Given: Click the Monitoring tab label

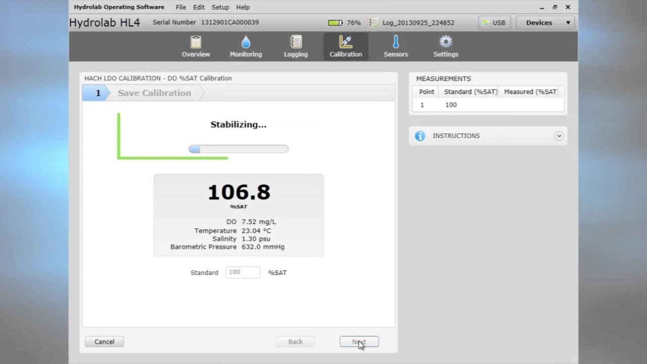Looking at the screenshot, I should [246, 54].
